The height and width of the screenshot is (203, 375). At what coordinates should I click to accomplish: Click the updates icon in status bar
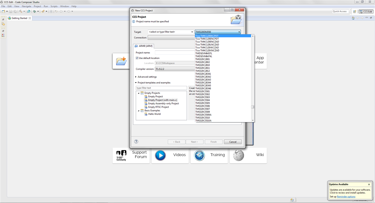292,200
